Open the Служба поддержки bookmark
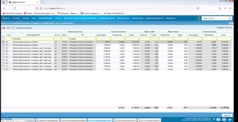This screenshot has width=238, height=122. pyautogui.click(x=91, y=13)
